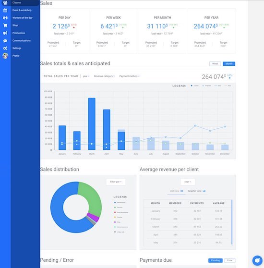
Task: Select the List view tab
Action: (176, 191)
